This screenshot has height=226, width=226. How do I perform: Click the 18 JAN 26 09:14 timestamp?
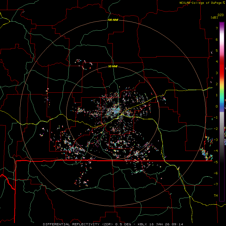(x=166, y=224)
